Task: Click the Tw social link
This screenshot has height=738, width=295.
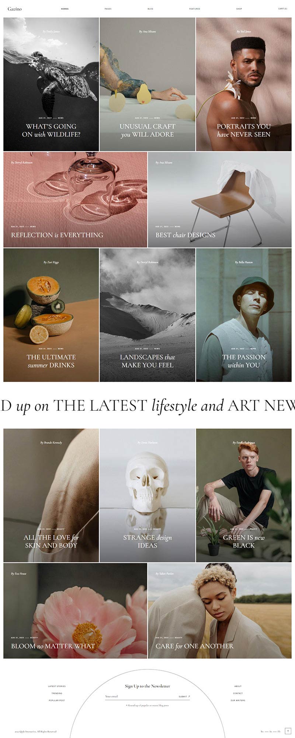Action: click(262, 731)
